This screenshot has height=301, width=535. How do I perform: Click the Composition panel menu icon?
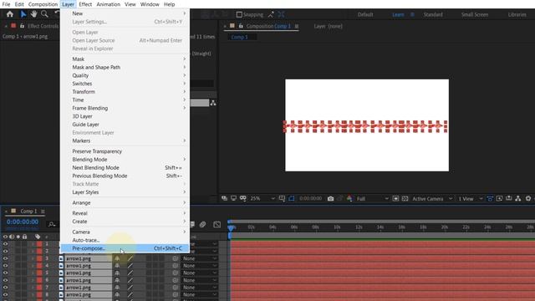(297, 26)
